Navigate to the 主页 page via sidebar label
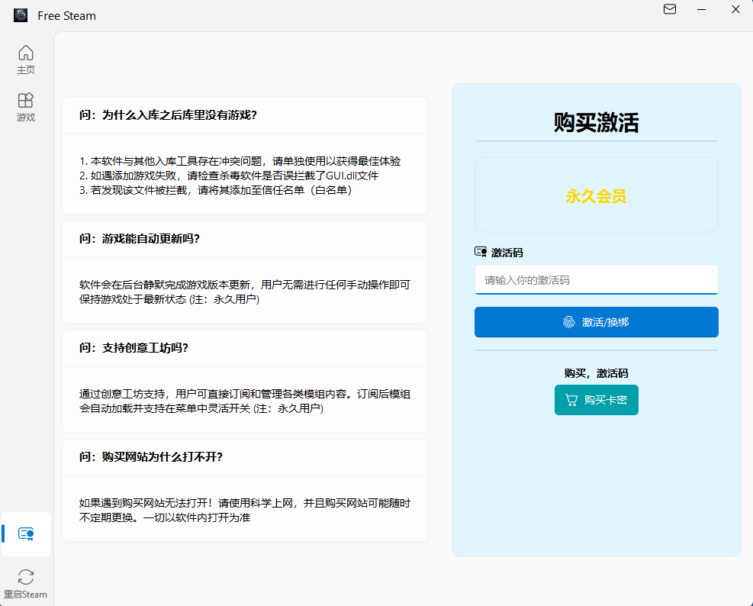 [x=25, y=69]
